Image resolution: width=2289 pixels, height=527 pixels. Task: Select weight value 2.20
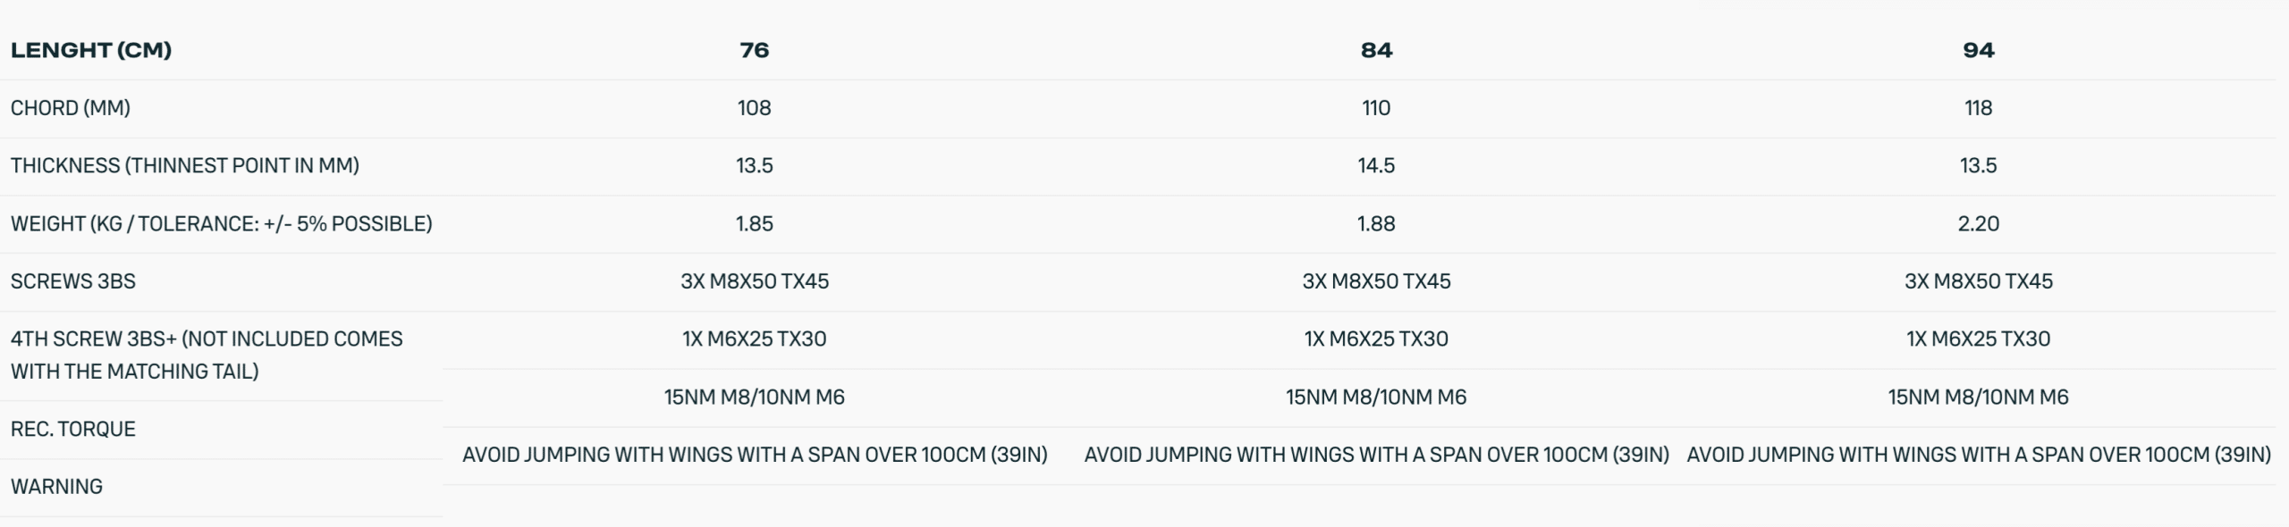(1978, 223)
